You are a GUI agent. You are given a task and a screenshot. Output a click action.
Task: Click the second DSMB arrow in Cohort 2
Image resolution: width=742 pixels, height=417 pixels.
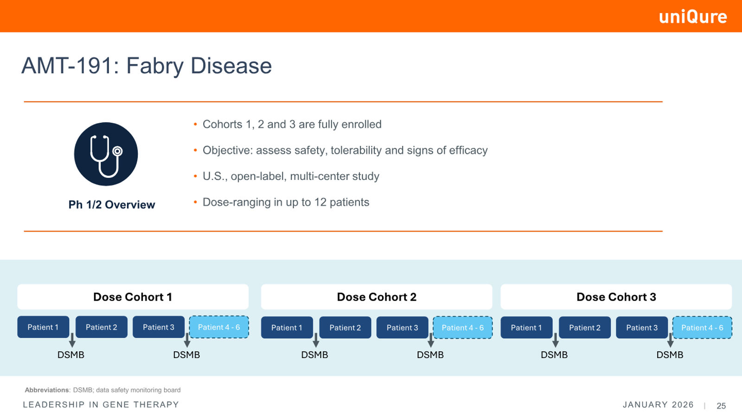point(431,340)
